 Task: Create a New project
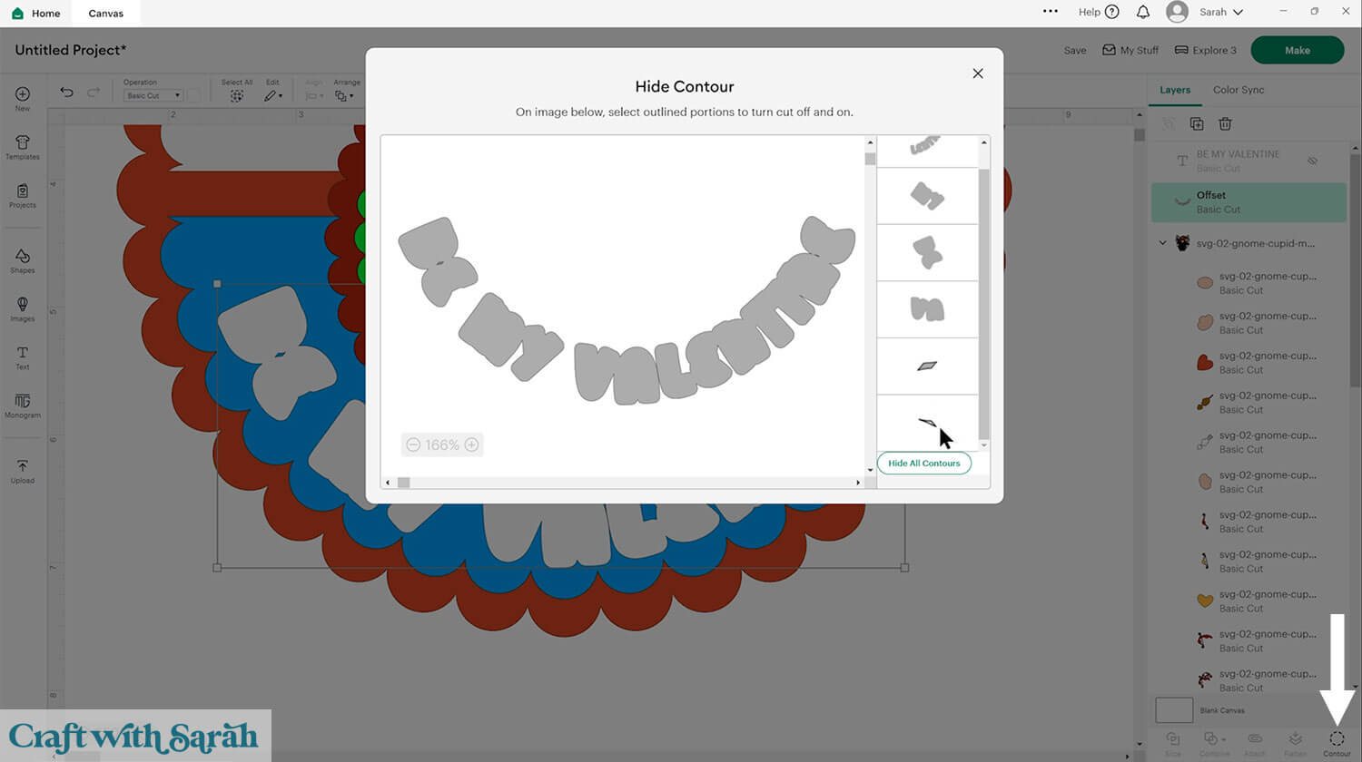(x=23, y=99)
